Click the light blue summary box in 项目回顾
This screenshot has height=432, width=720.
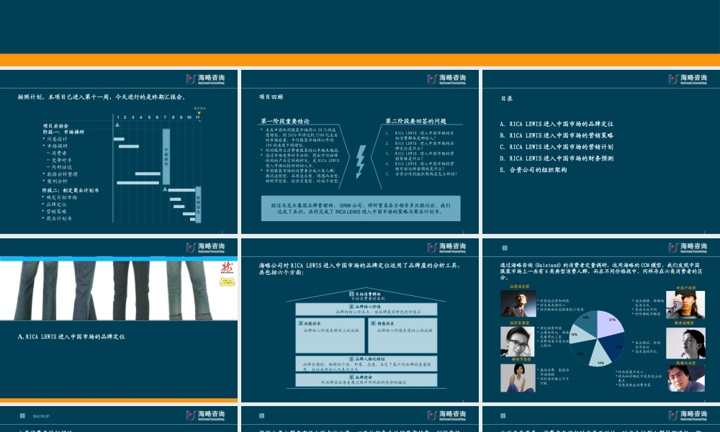[361, 208]
